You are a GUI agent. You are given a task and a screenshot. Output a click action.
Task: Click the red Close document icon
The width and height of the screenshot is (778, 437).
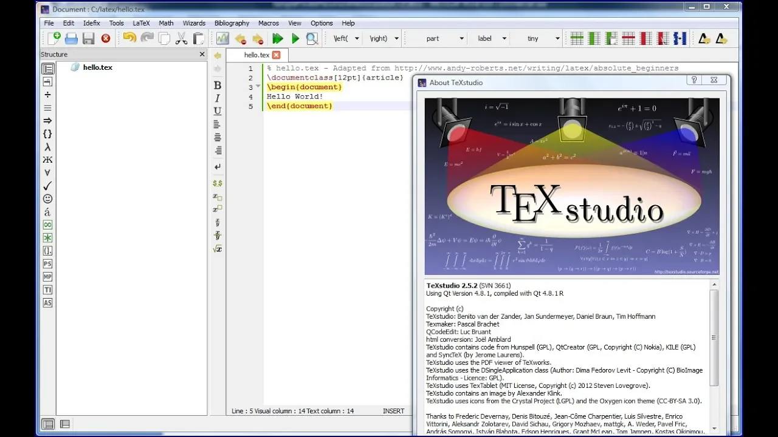point(106,38)
